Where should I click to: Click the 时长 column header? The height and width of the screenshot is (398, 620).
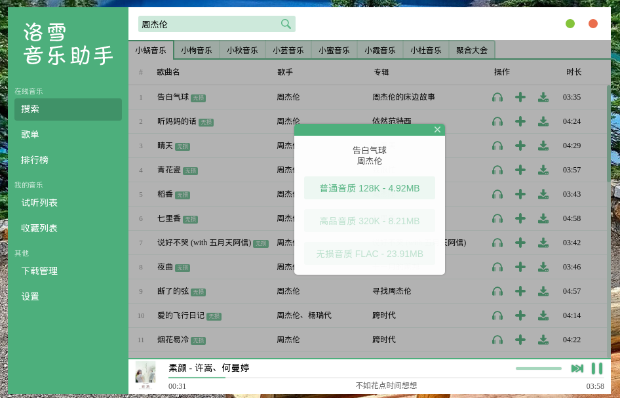point(573,72)
